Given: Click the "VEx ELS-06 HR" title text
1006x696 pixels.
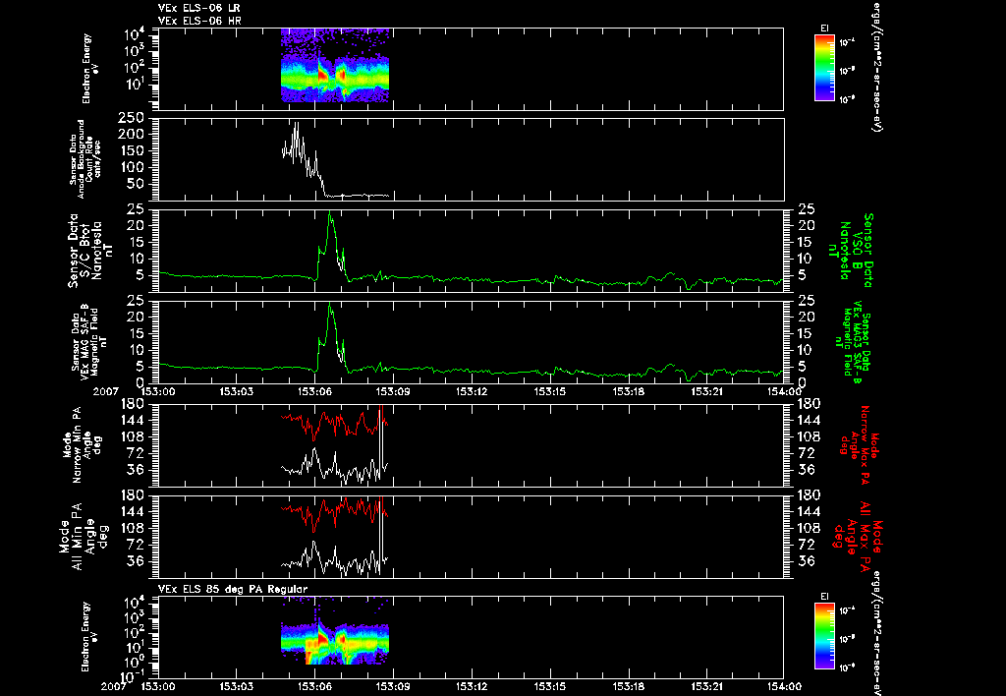Looking at the screenshot, I should click(198, 22).
